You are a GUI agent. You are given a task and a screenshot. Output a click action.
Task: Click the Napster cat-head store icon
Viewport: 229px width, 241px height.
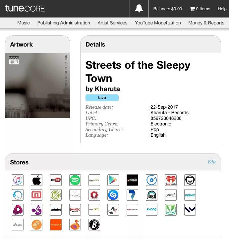[x=190, y=180]
